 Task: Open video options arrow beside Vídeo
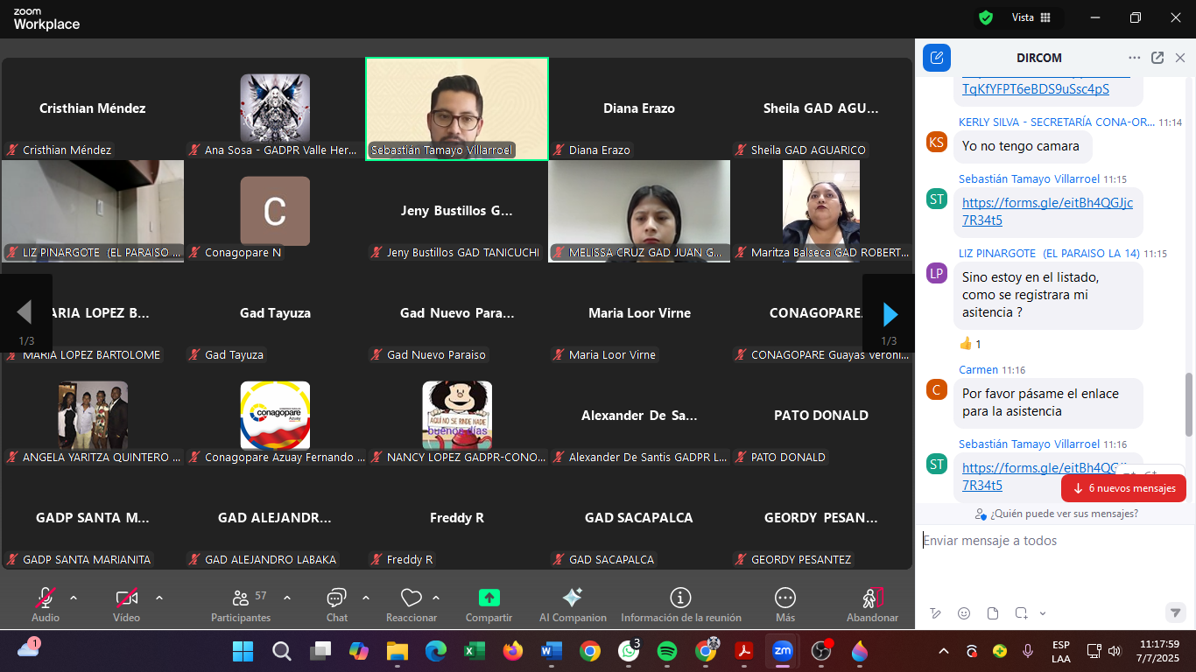[x=159, y=598]
